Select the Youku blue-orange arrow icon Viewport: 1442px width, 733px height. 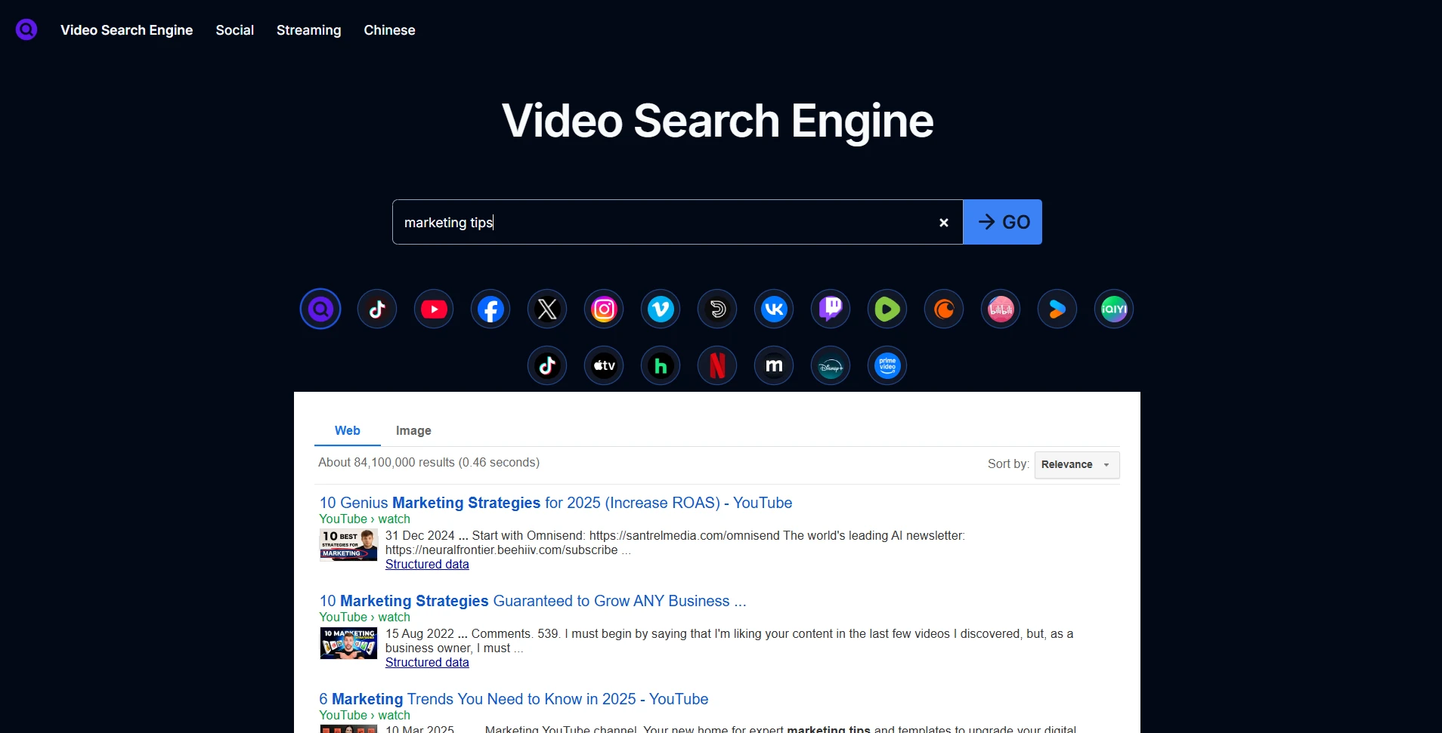coord(1057,309)
